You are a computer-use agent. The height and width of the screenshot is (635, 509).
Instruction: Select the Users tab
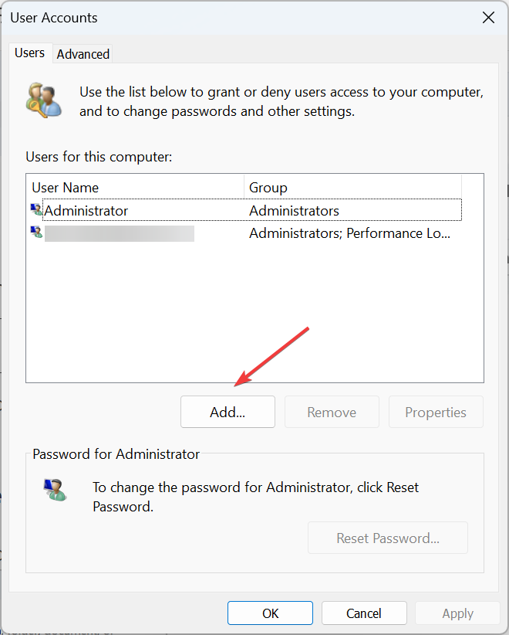click(30, 53)
